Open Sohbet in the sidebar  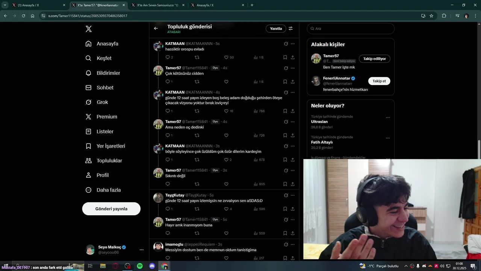point(100,88)
